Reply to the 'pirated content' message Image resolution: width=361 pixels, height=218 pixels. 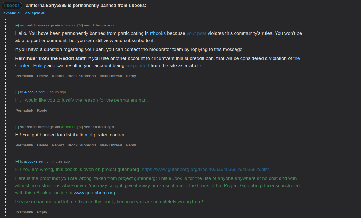(x=131, y=145)
